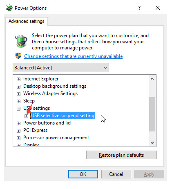Click the scroll down arrow in list
172x189 pixels.
click(x=152, y=143)
